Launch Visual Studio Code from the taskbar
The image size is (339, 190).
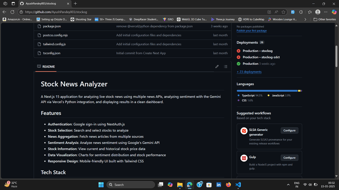238,185
